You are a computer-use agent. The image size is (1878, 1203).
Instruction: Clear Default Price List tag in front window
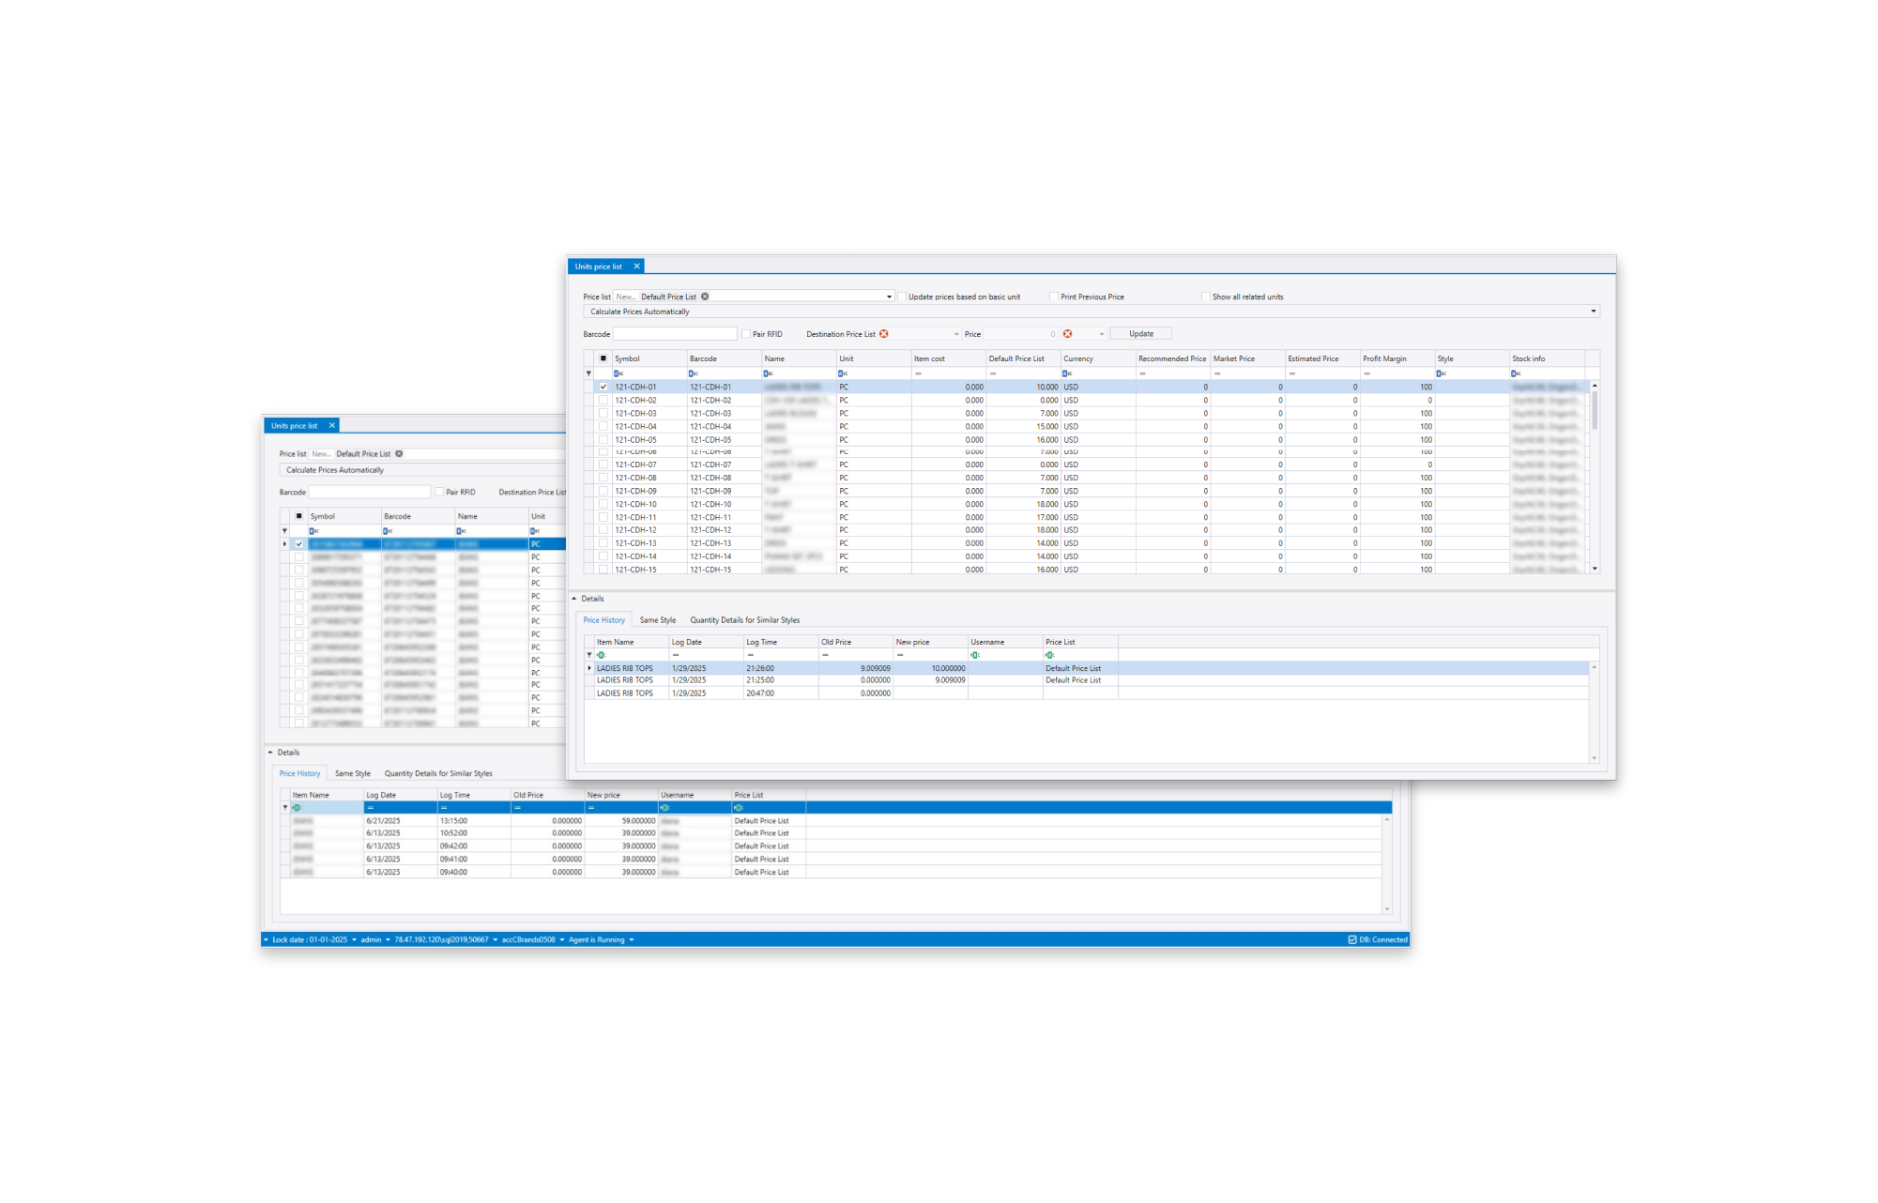click(705, 297)
